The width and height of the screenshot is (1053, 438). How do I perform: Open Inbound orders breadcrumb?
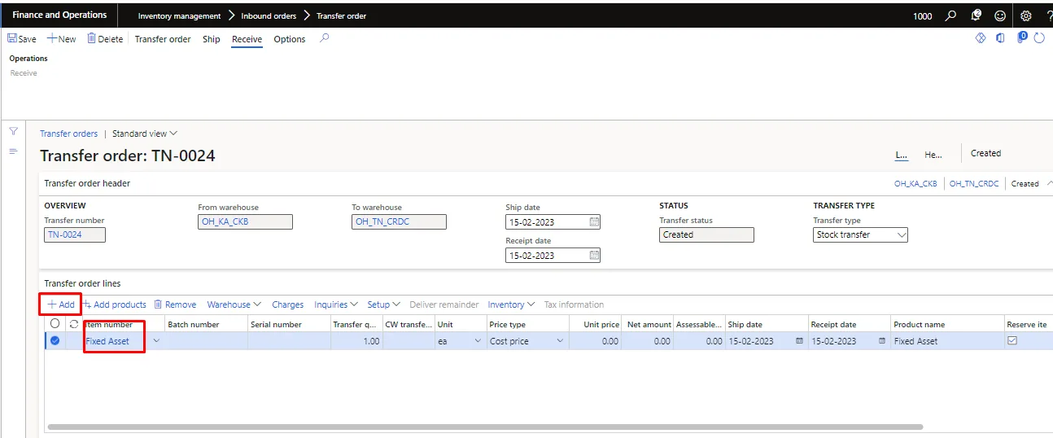click(x=269, y=15)
